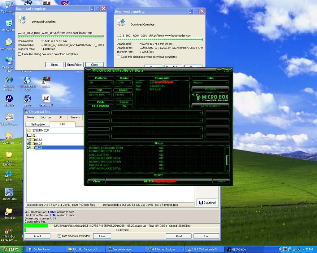Image resolution: width=317 pixels, height=253 pixels.
Task: Click the left dialog's completed progress bar
Action: point(61,37)
